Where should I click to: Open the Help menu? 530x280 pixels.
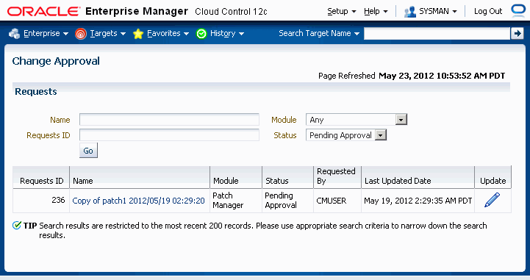(376, 12)
